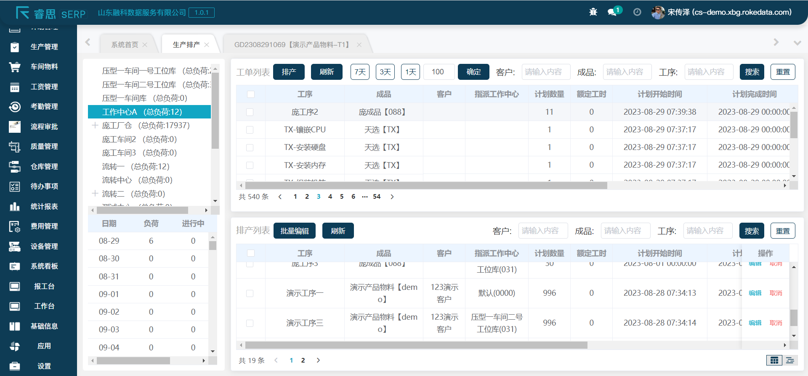The height and width of the screenshot is (376, 808).
Task: Close the 生产排产 tab
Action: (207, 45)
